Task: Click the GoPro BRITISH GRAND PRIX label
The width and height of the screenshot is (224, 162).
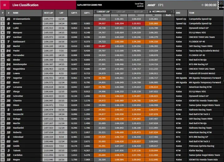Action: [x=90, y=5]
